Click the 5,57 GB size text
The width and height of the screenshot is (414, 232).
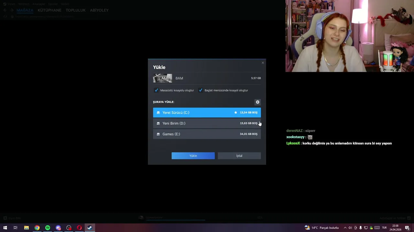[256, 78]
